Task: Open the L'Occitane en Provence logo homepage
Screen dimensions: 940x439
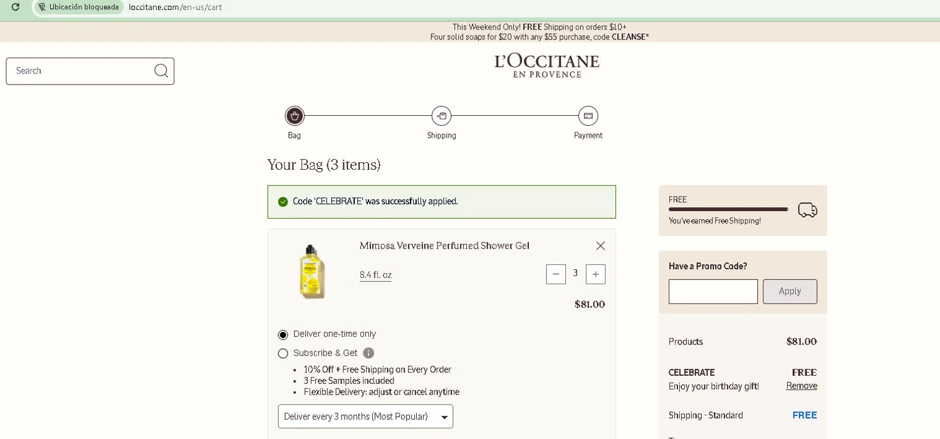Action: point(546,65)
